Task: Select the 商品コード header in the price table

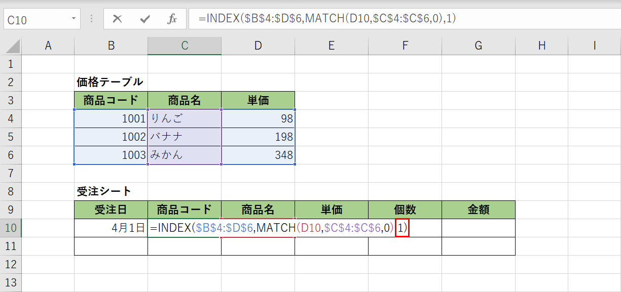Action: (x=111, y=100)
